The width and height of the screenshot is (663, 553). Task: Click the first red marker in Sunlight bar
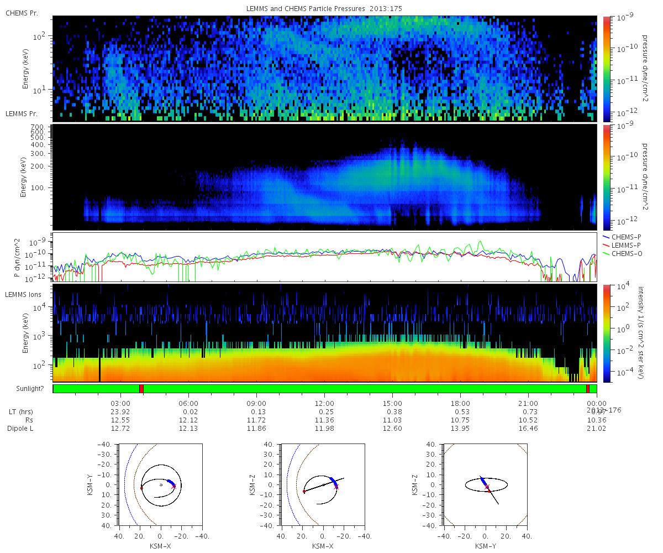point(141,389)
